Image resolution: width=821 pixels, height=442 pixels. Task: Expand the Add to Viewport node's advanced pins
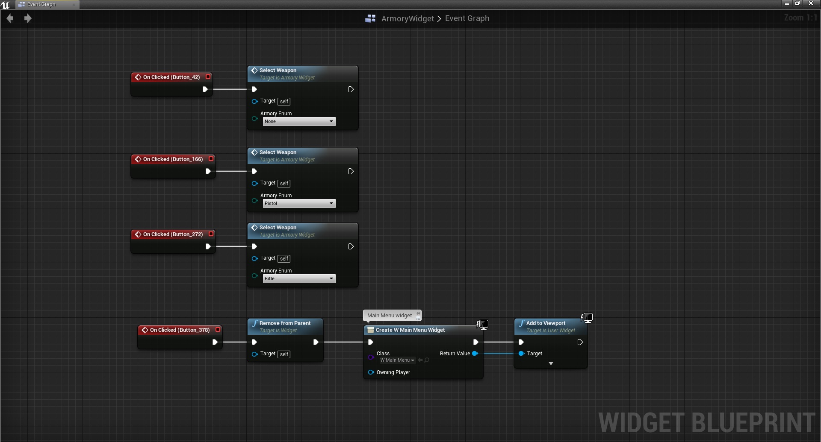coord(551,363)
